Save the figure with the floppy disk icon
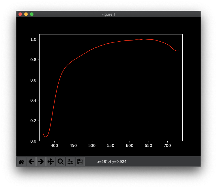This screenshot has width=217, height=188. click(80, 162)
